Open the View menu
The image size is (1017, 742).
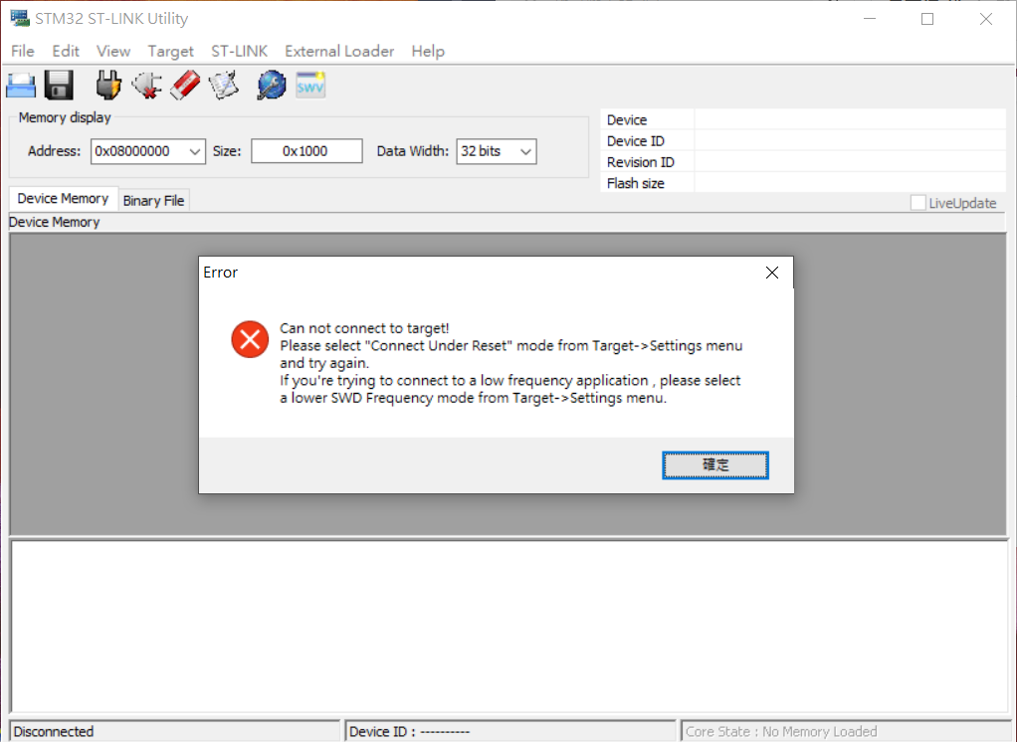(x=113, y=51)
